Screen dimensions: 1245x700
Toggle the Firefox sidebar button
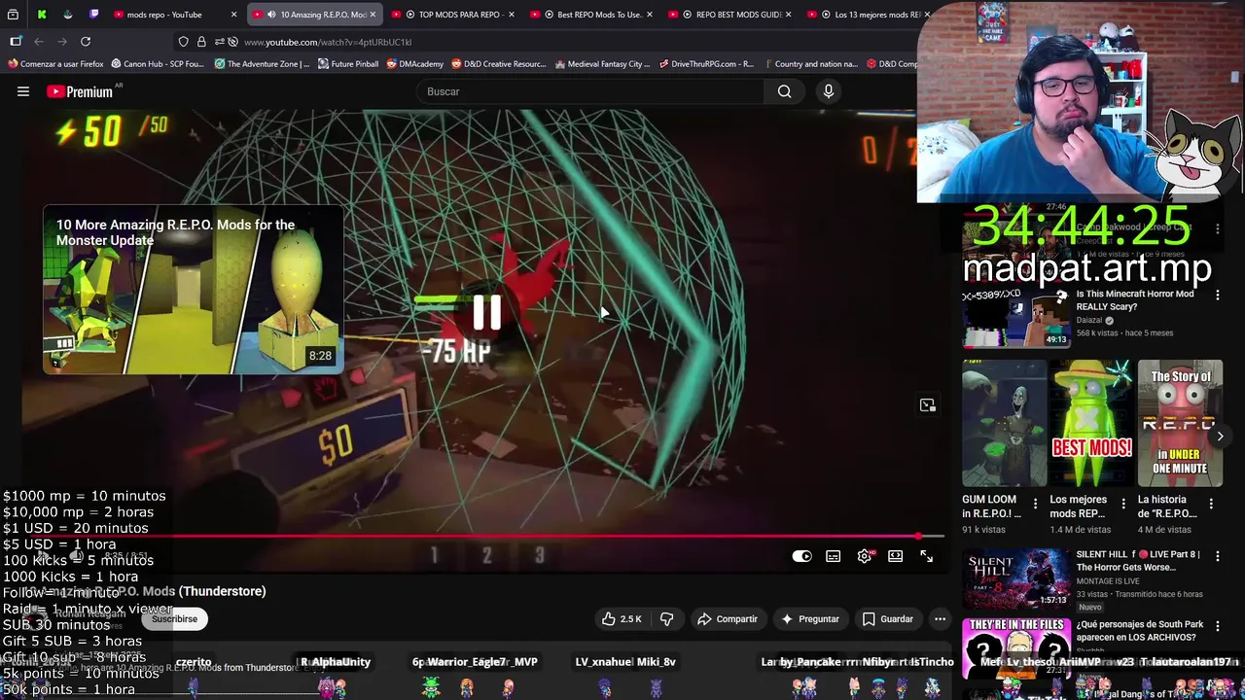click(x=16, y=42)
